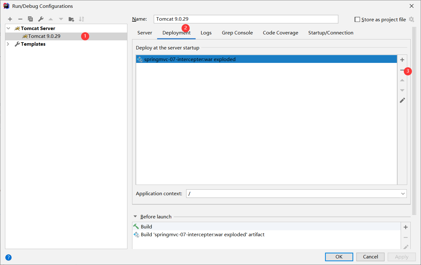The height and width of the screenshot is (265, 421).
Task: Move configuration up in left toolbar
Action: pos(51,19)
